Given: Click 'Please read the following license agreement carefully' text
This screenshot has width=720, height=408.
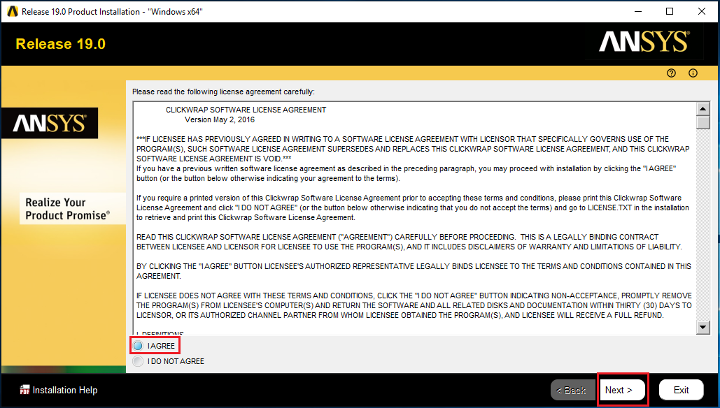Looking at the screenshot, I should [x=224, y=92].
